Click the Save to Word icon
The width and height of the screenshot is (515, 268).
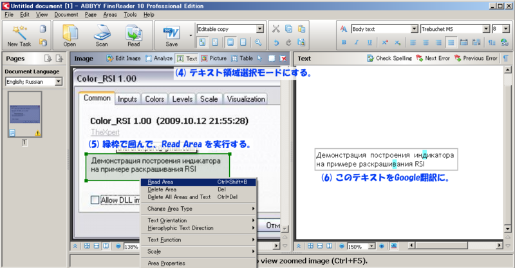(172, 36)
